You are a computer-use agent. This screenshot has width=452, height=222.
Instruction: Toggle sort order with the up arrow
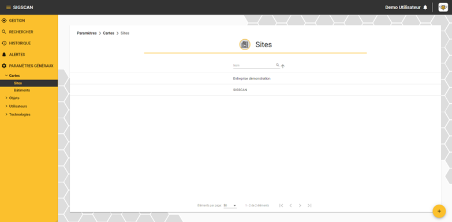pyautogui.click(x=283, y=66)
